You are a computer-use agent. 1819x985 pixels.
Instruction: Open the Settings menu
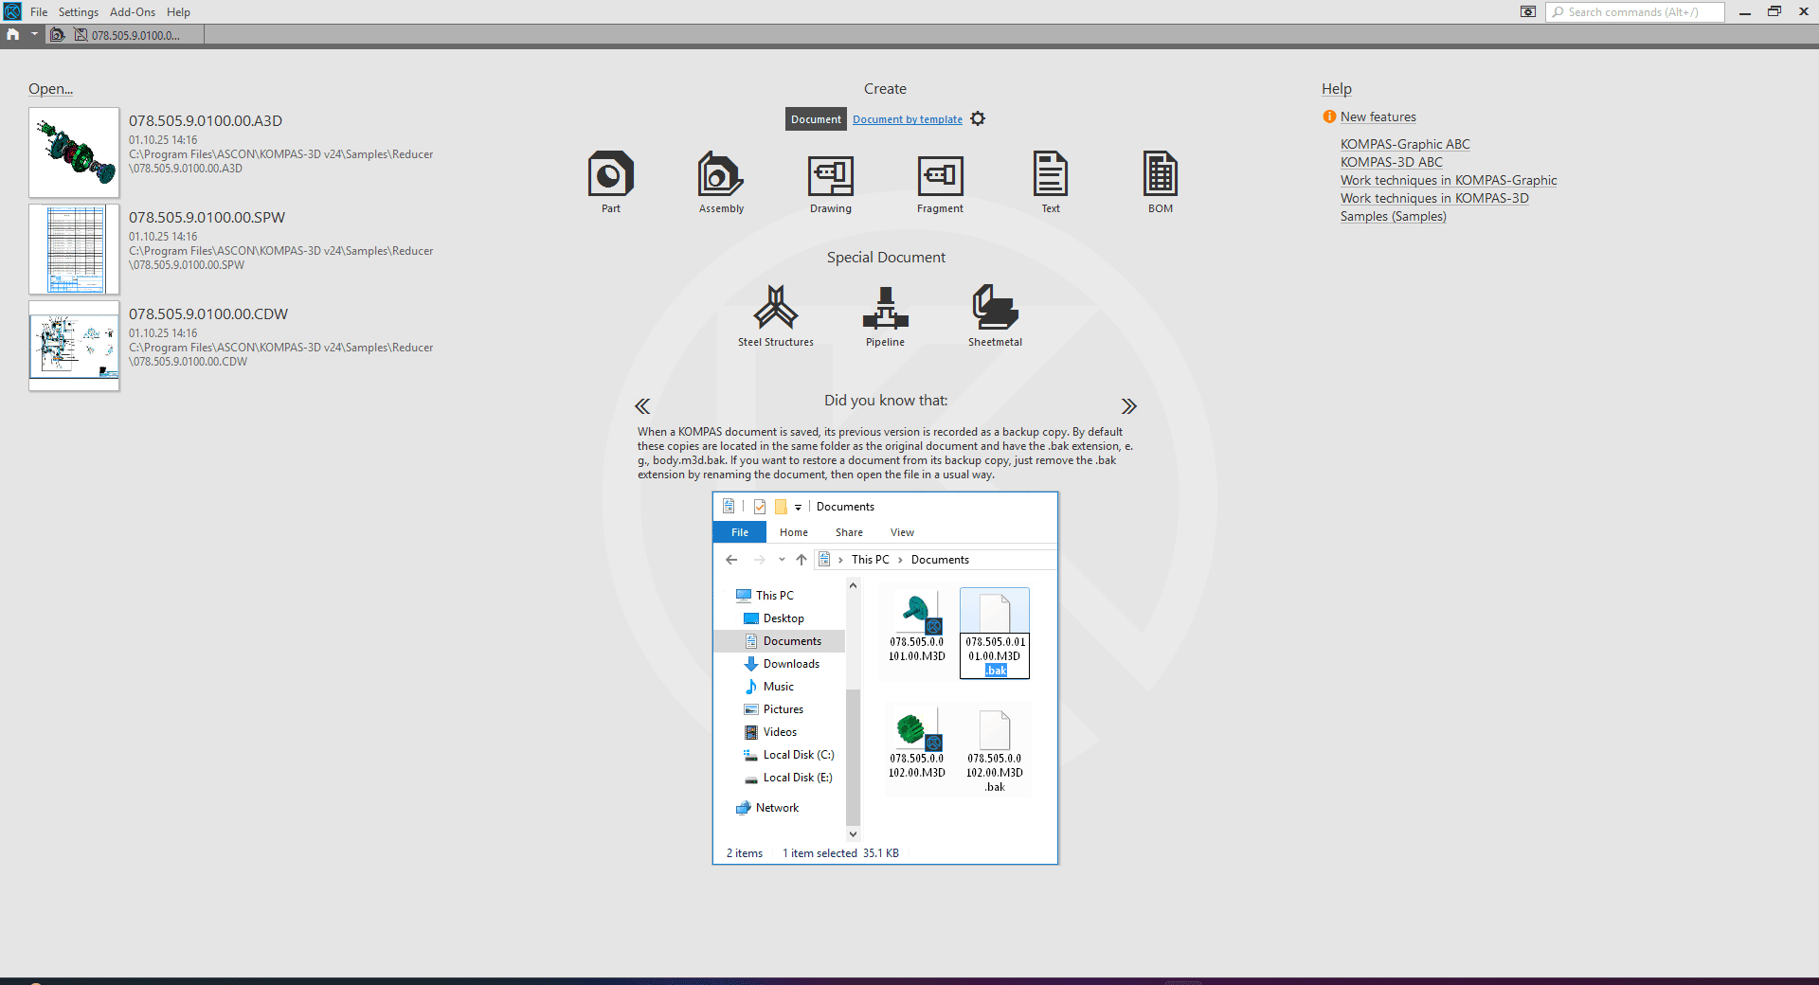[x=79, y=12]
